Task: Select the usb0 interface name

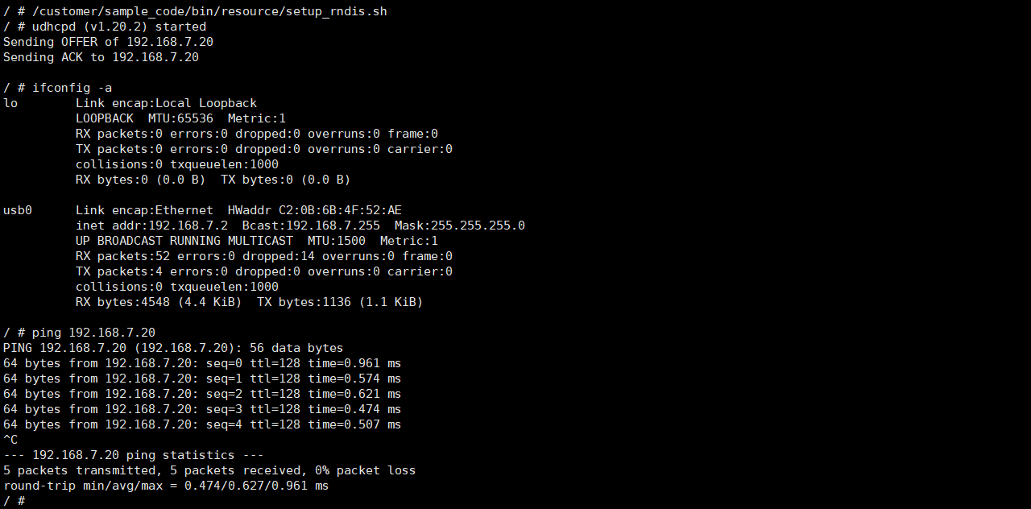Action: [17, 210]
